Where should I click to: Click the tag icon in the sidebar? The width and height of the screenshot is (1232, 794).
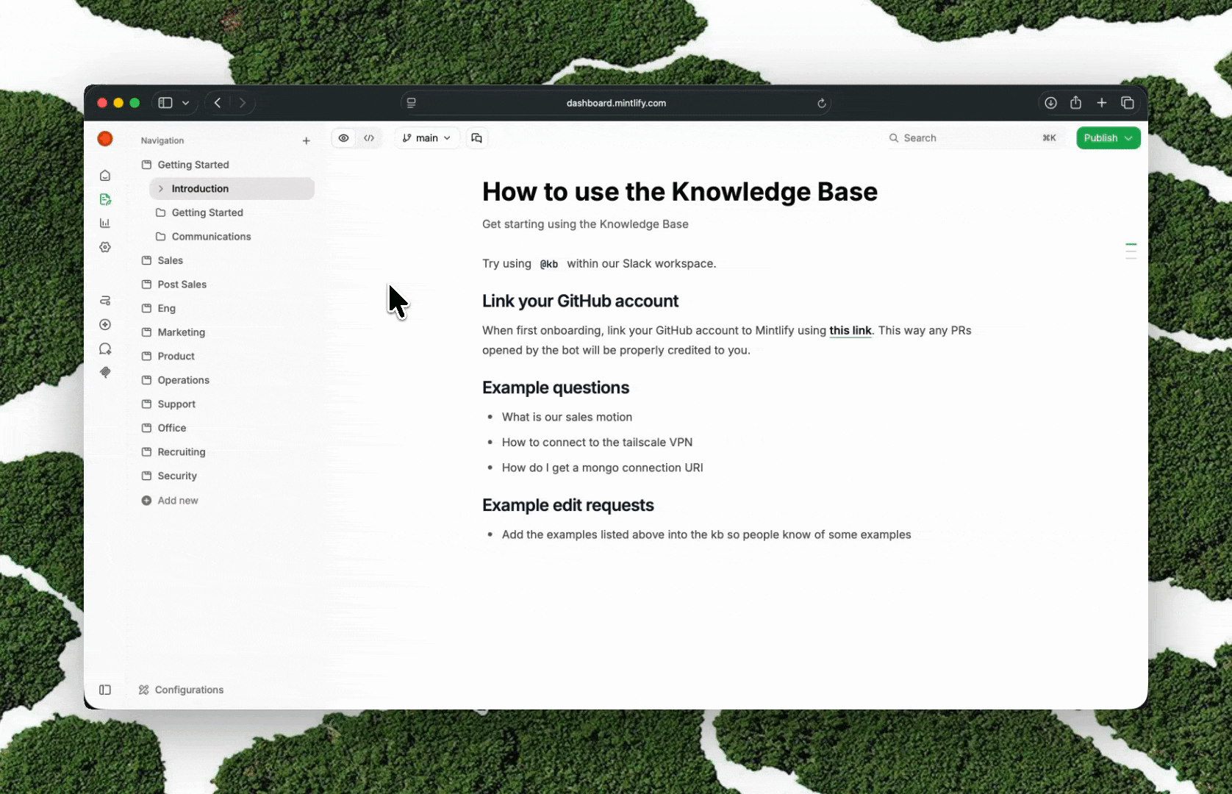105,373
